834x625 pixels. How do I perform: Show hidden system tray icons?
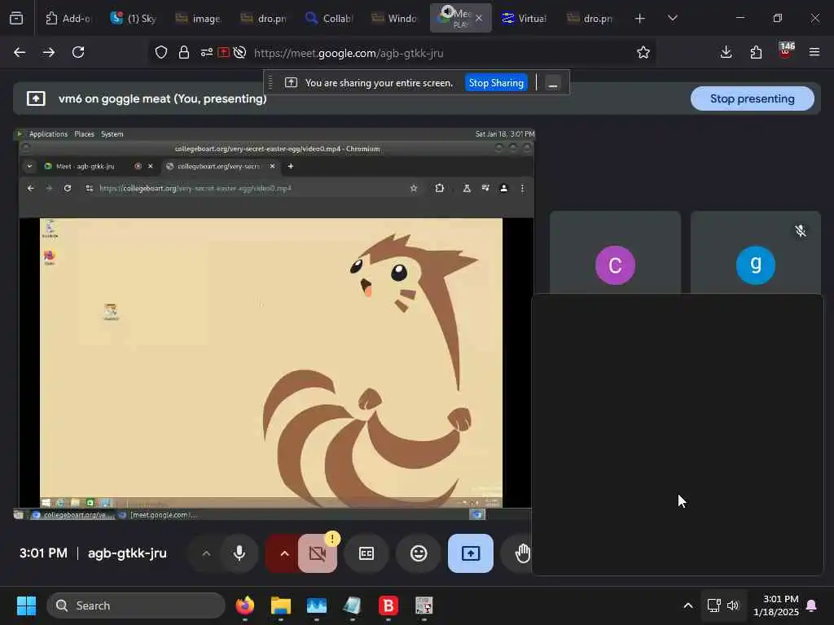[687, 605]
